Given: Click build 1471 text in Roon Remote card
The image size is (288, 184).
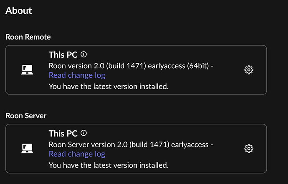Looking at the screenshot, I should (x=126, y=66).
